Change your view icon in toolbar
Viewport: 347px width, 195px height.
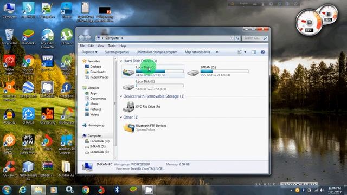click(240, 52)
